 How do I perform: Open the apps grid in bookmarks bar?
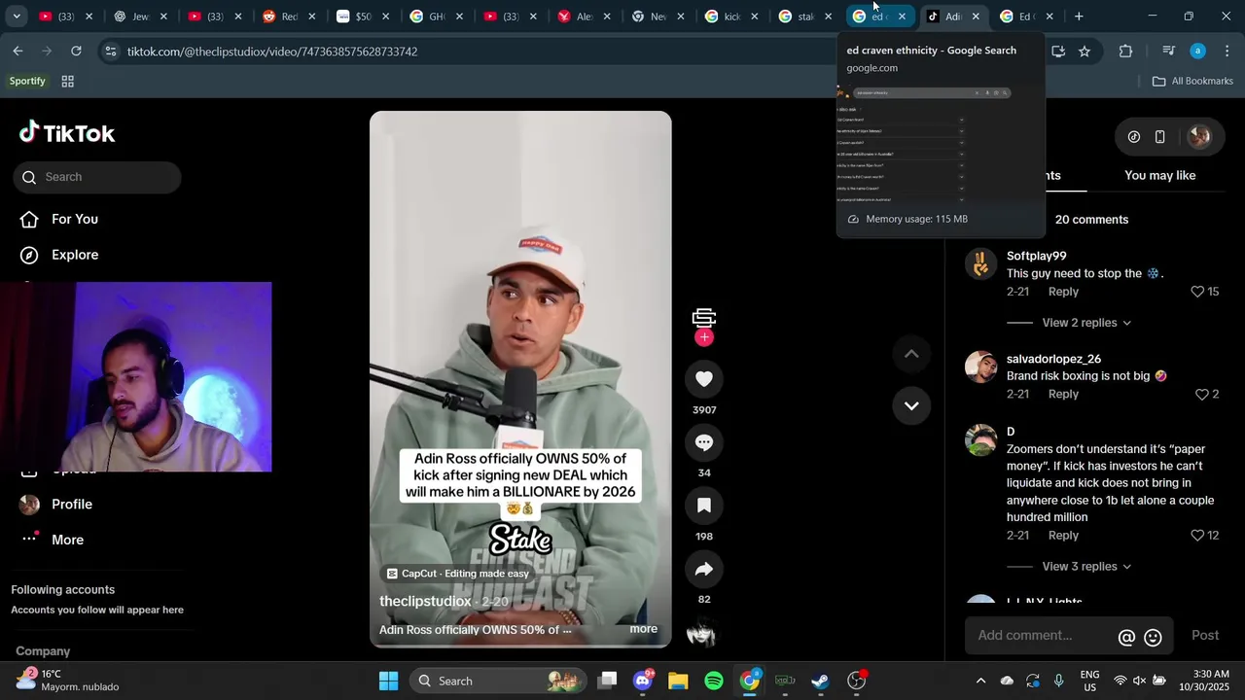tap(68, 82)
